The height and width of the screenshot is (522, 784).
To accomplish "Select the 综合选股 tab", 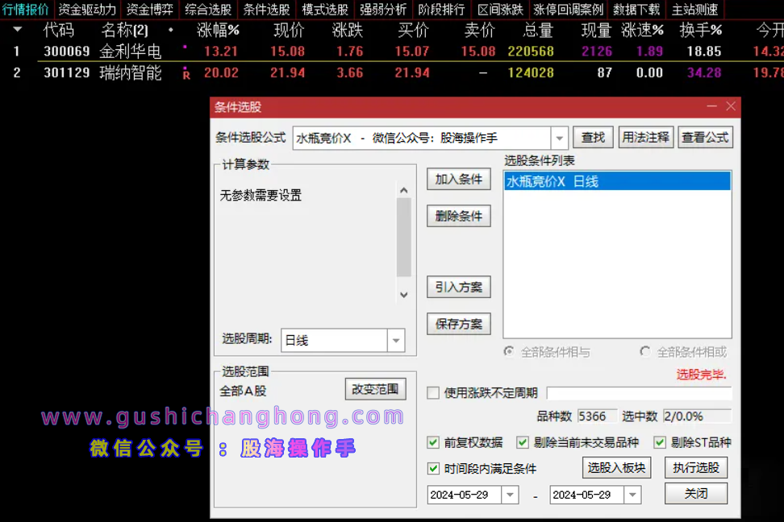I will pos(208,9).
